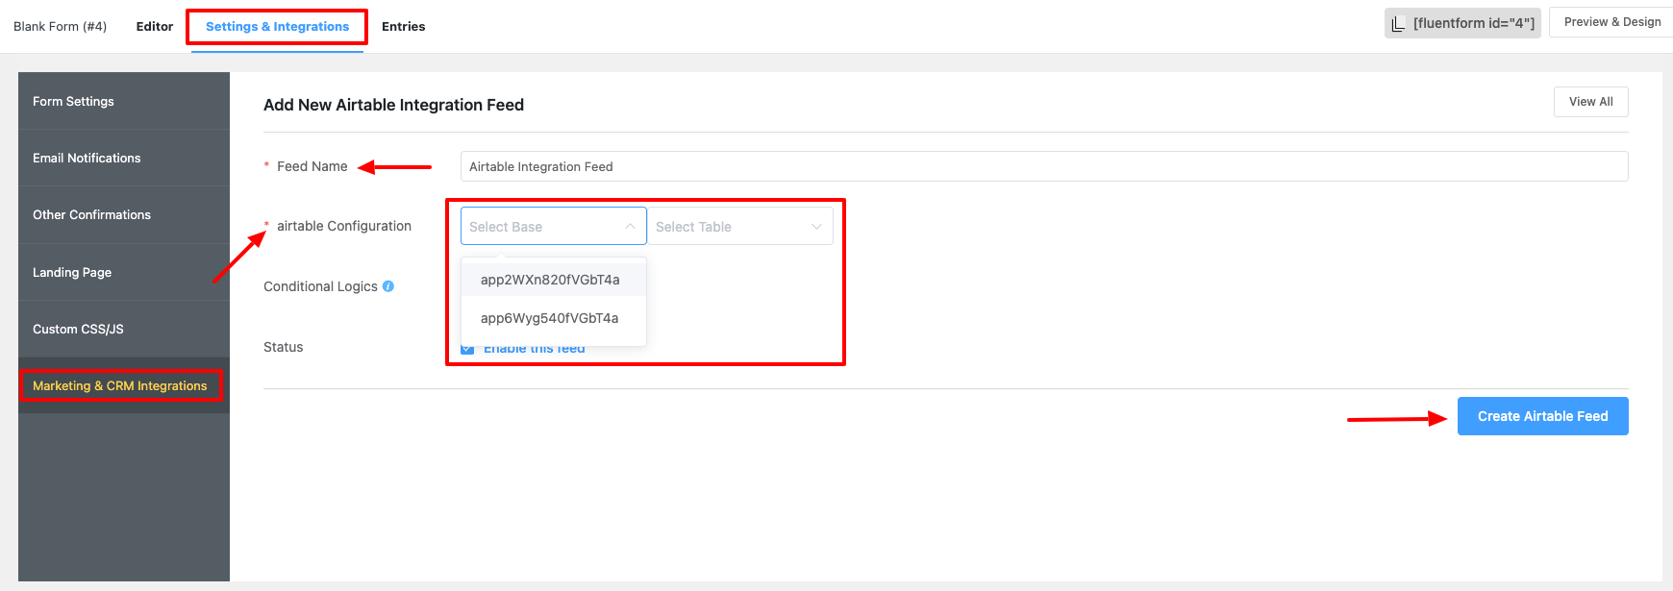Copy the fluentform id="4" shortcode
1673x591 pixels.
1473,23
